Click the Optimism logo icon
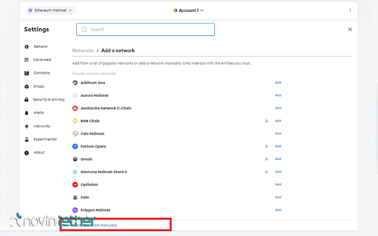This screenshot has height=236, width=378. (75, 184)
